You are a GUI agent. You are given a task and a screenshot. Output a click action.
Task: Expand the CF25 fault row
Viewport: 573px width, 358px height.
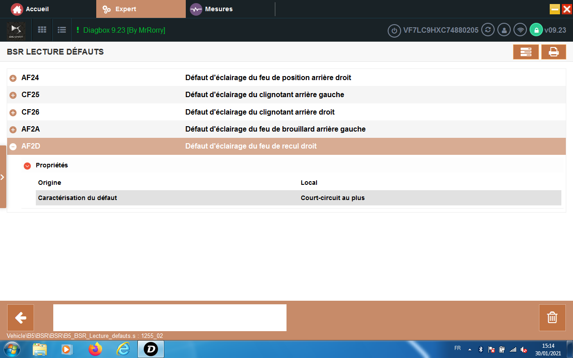click(13, 95)
